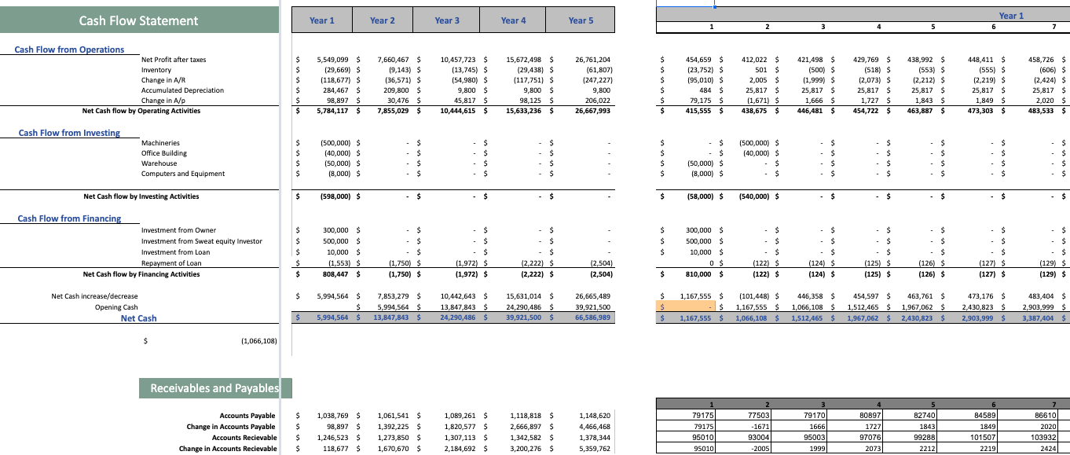Click the blue Net Cash label
Viewport: 1070px width, 455px height.
[x=138, y=318]
